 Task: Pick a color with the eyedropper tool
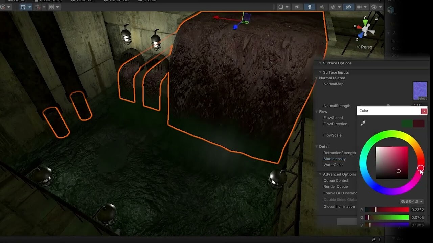[x=363, y=123]
